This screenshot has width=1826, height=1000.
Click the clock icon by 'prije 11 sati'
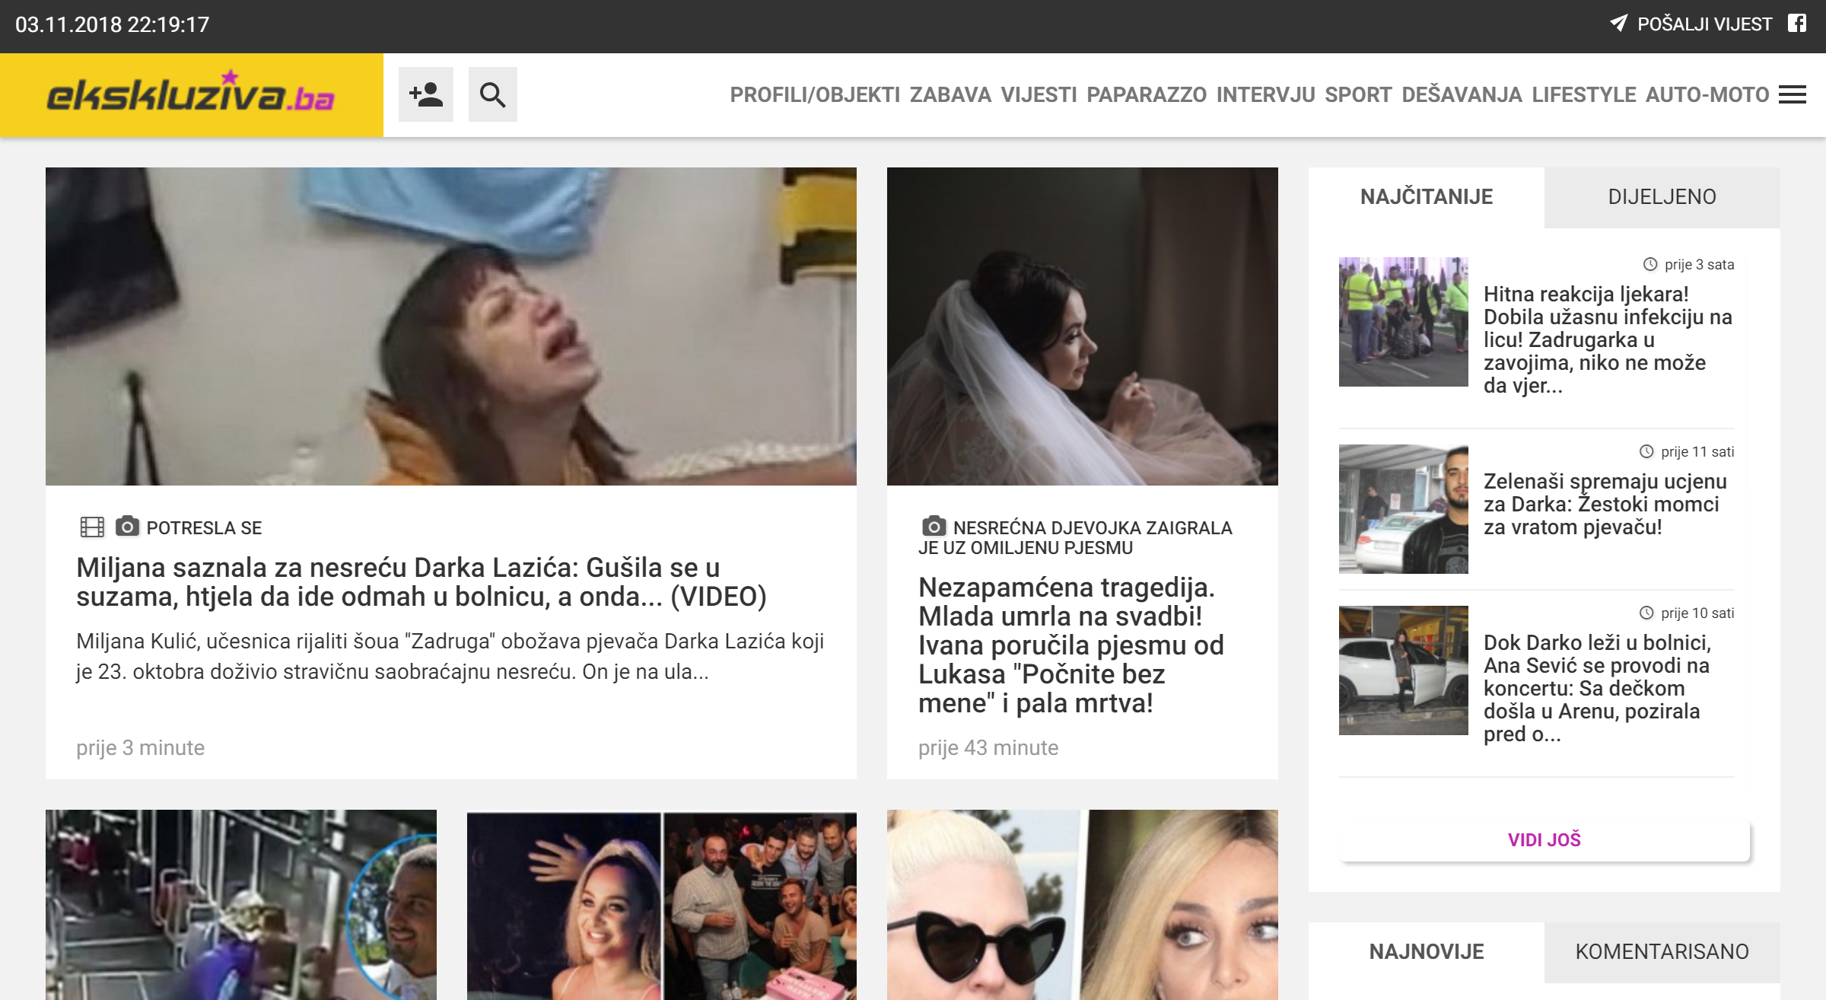(x=1646, y=451)
